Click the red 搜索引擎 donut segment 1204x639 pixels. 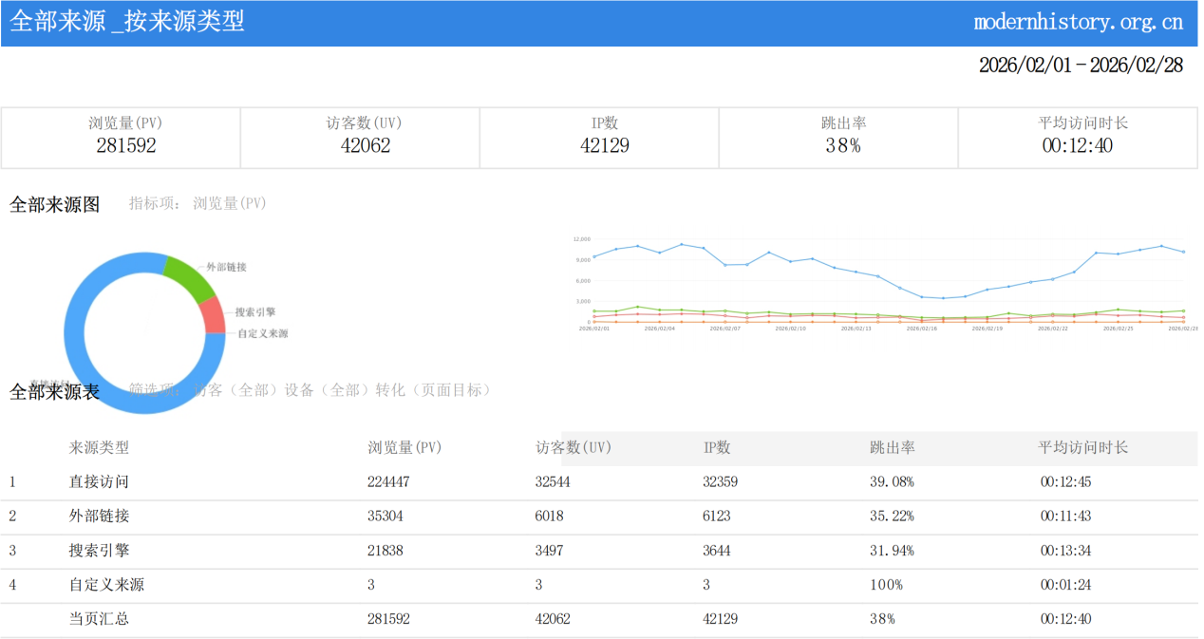(214, 314)
